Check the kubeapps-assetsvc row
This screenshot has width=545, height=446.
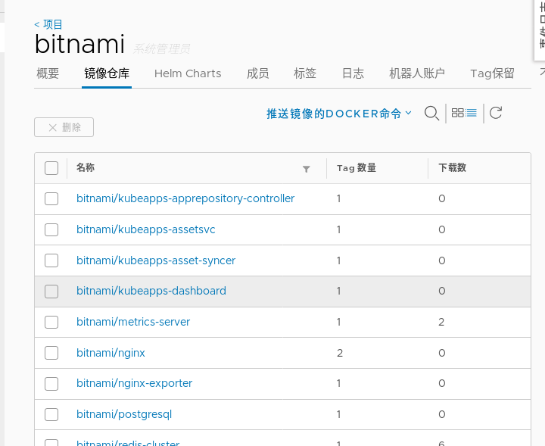[51, 229]
